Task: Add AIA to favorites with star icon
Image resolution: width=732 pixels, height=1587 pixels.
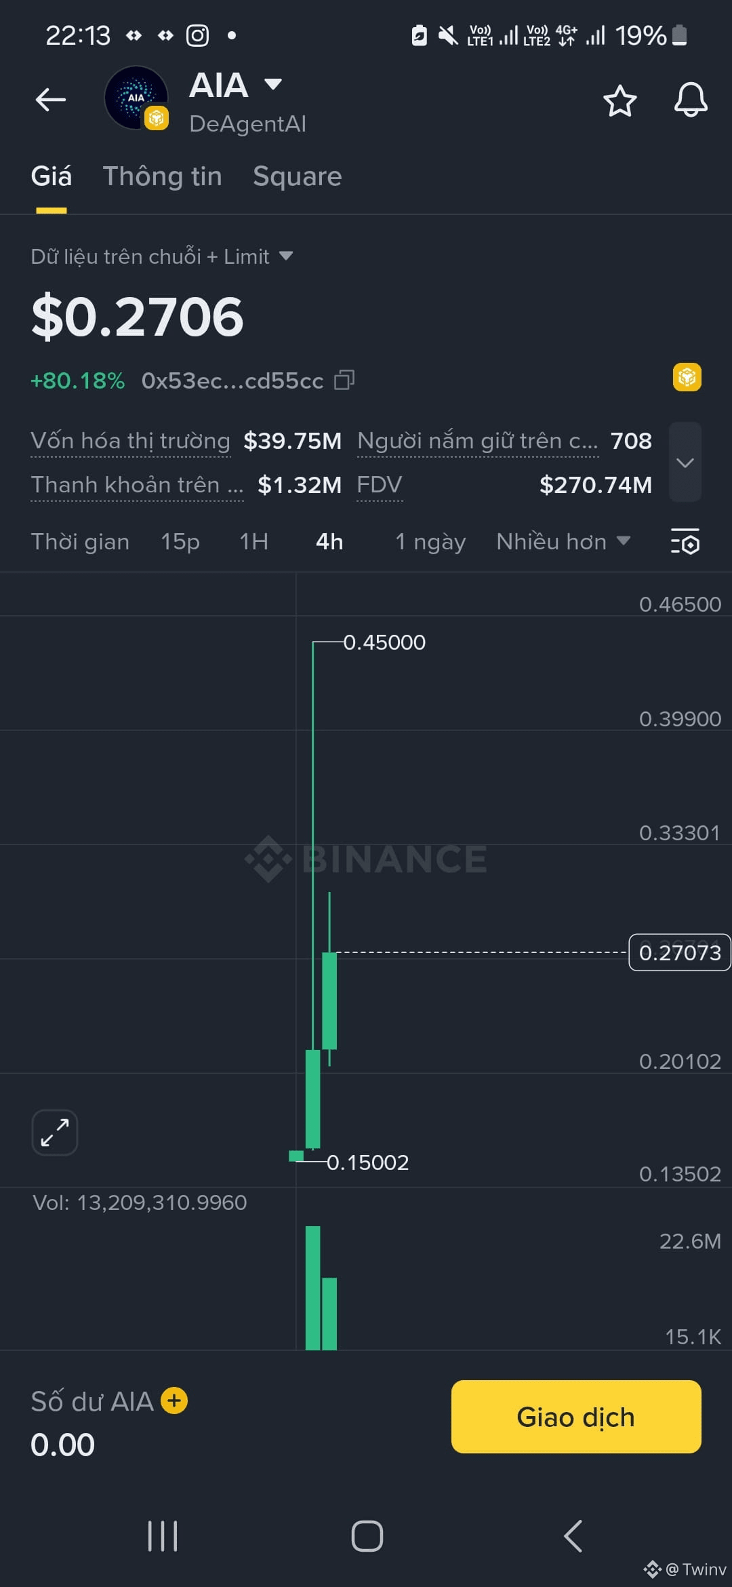Action: 619,100
